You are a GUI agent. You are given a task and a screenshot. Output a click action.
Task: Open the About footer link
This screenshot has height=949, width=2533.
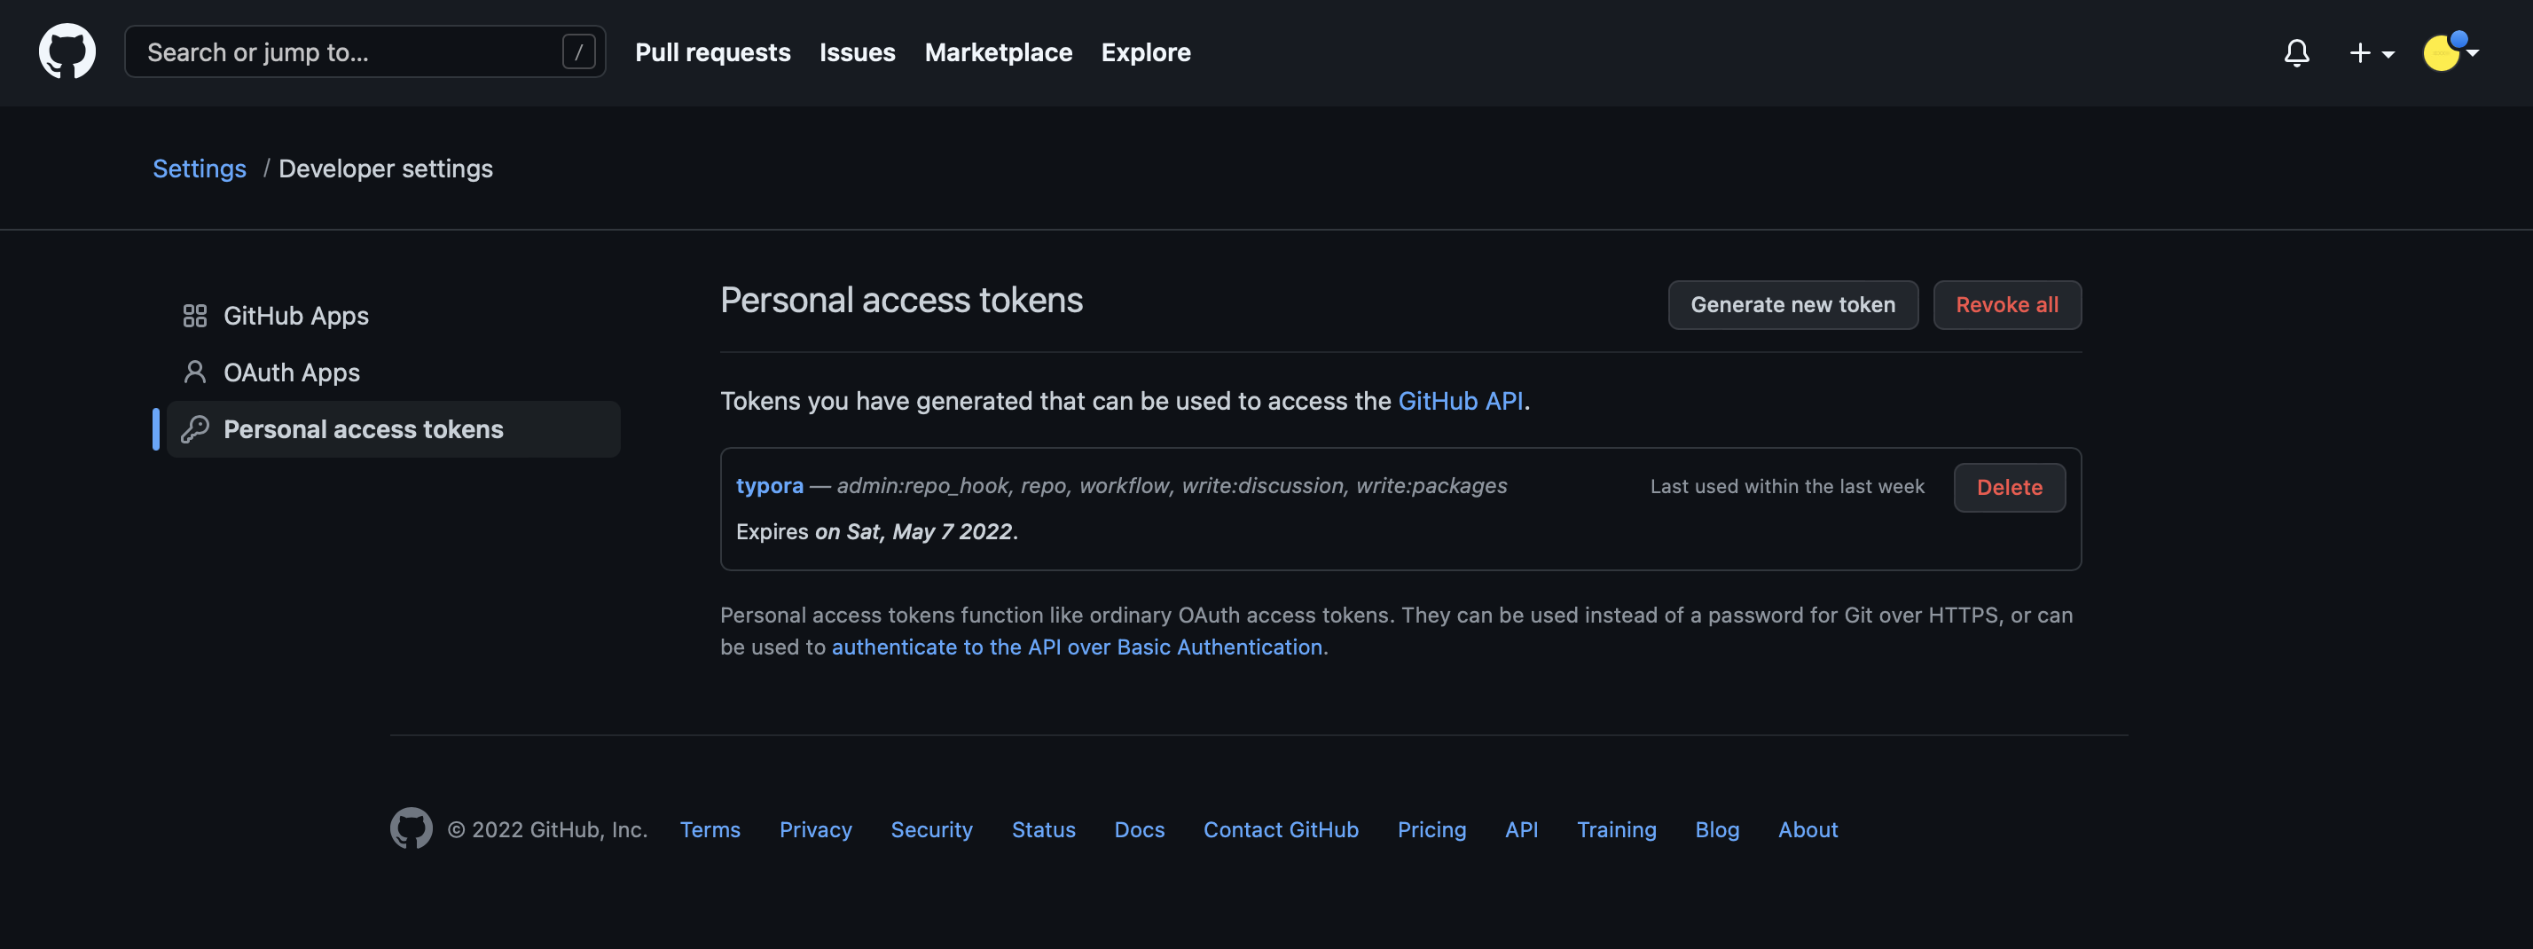pos(1808,829)
